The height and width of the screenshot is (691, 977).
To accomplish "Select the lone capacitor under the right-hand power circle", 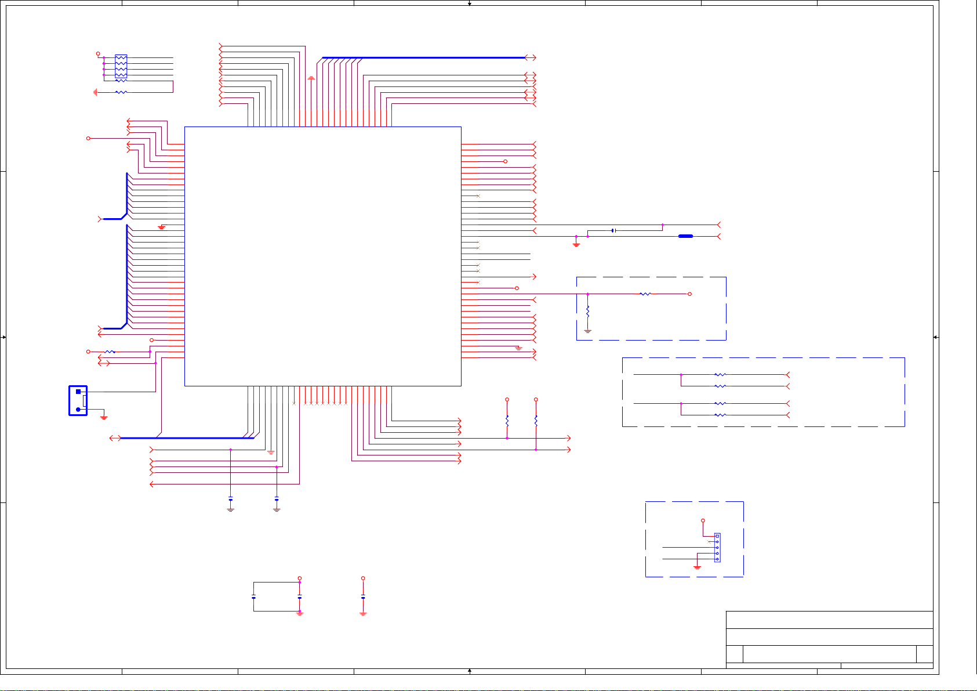I will click(363, 597).
